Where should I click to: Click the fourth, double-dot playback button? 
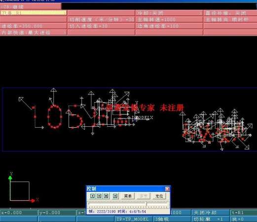115,196
